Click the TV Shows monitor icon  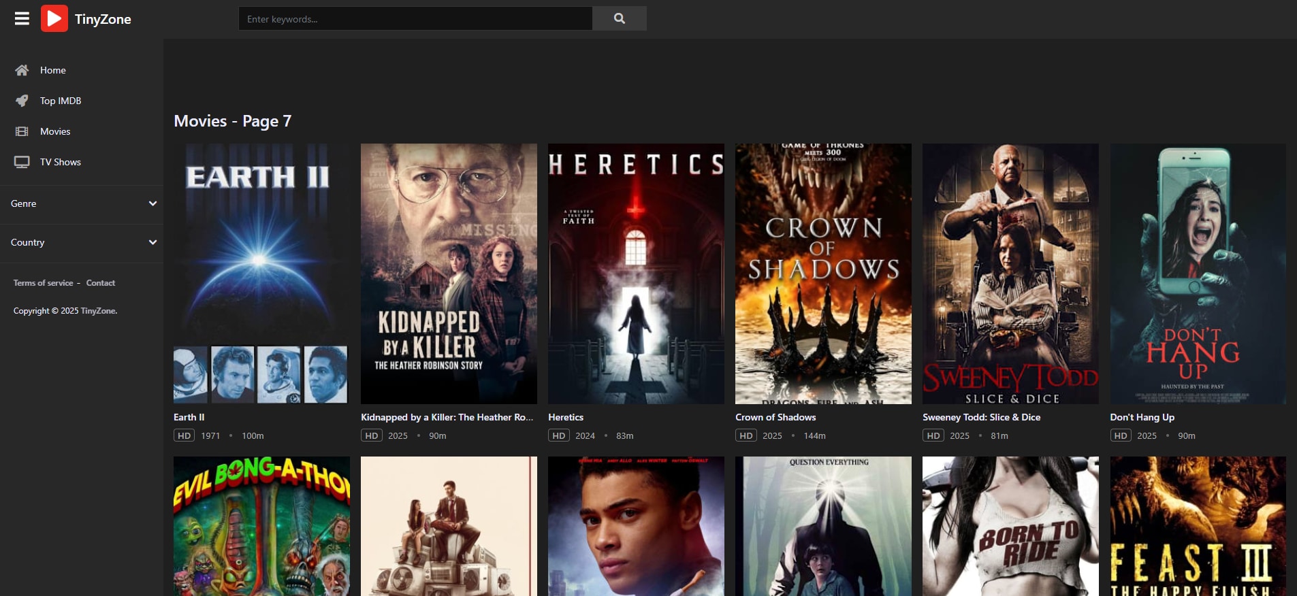[x=22, y=162]
